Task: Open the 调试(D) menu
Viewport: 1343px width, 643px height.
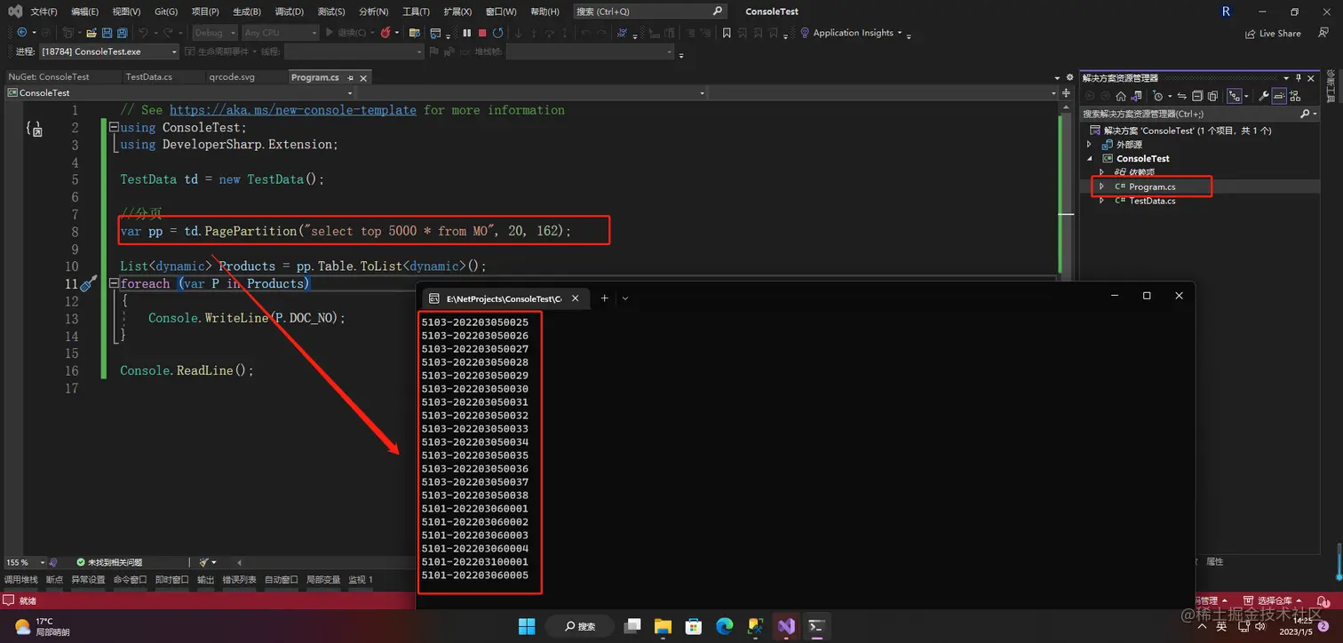Action: coord(289,12)
